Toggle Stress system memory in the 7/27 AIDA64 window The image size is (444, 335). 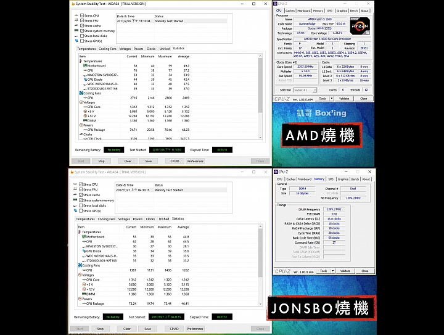point(81,201)
